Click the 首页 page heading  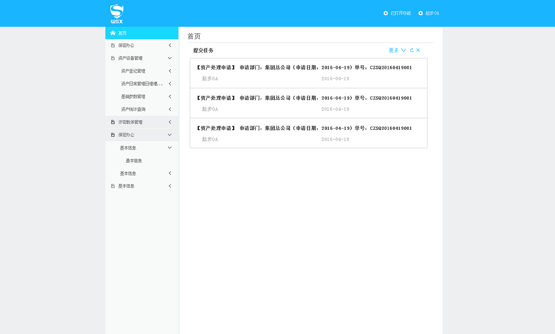coord(194,36)
